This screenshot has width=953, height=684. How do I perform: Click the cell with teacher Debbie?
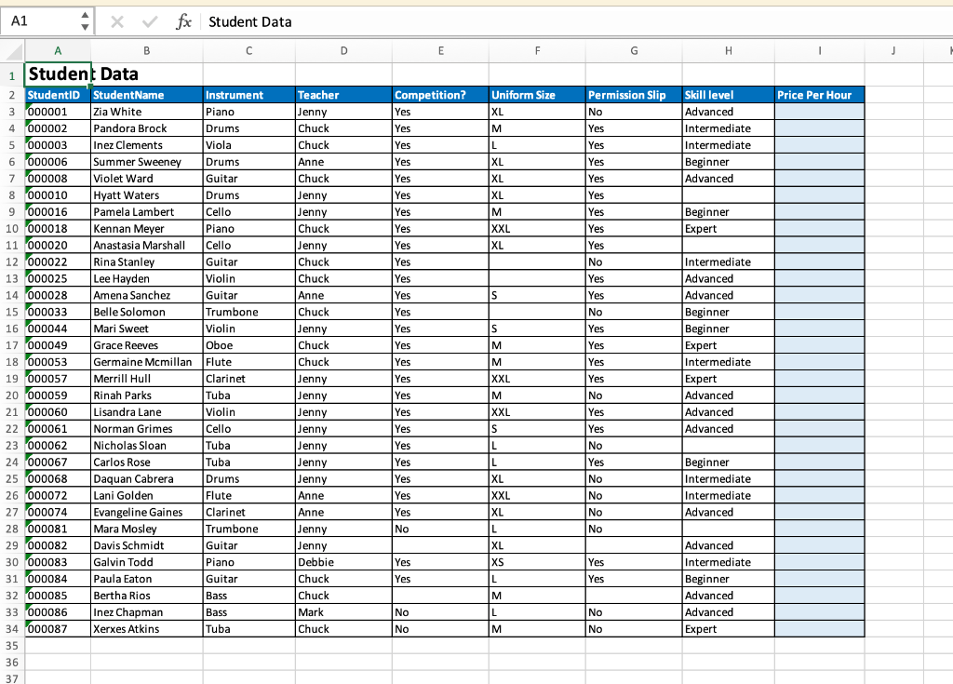coord(343,562)
